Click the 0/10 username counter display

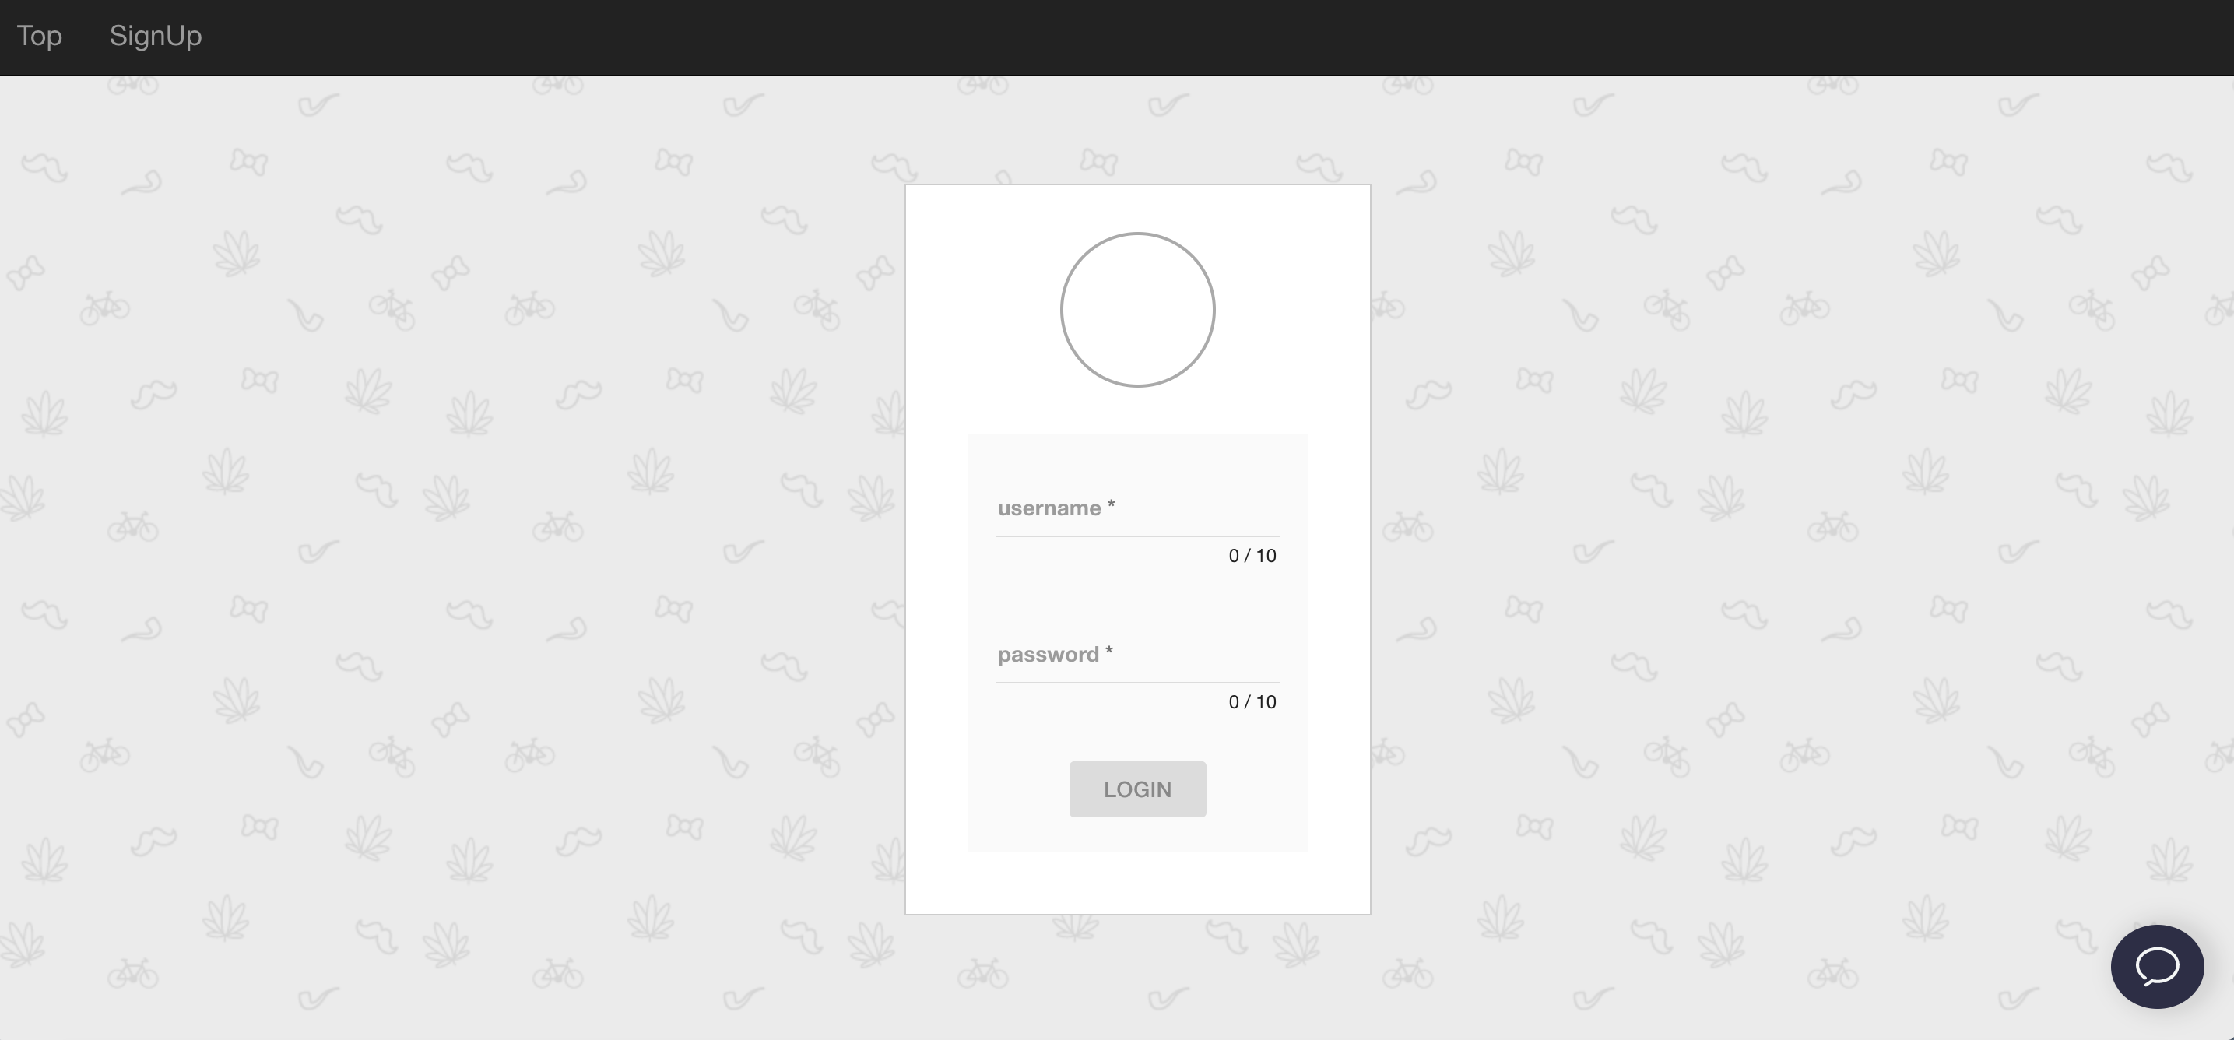[1252, 554]
